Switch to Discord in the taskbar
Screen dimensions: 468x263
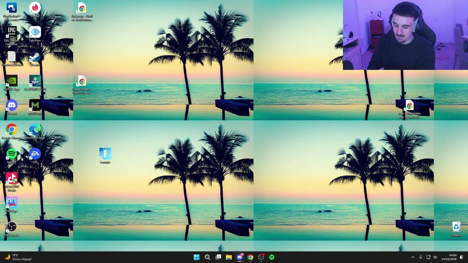click(x=239, y=257)
